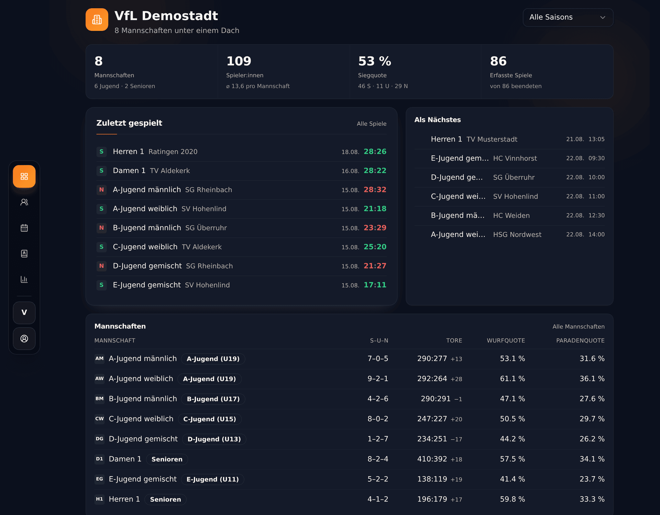
Task: Click the 25:20 result against TV Aldekerk
Action: (x=375, y=247)
